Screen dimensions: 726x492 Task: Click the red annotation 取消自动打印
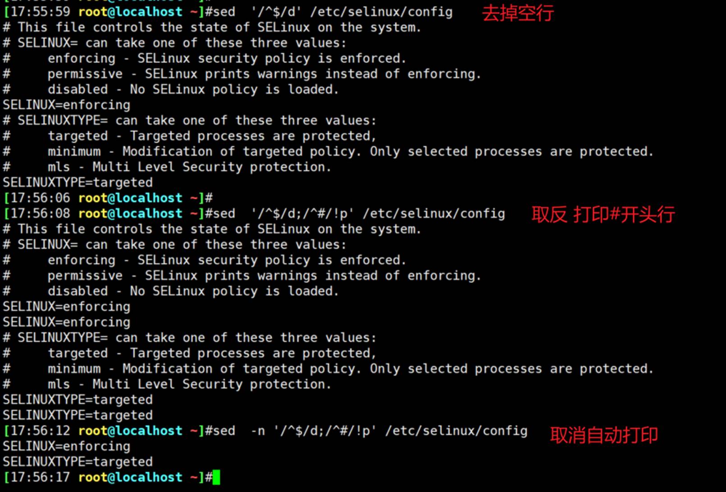[x=604, y=435]
